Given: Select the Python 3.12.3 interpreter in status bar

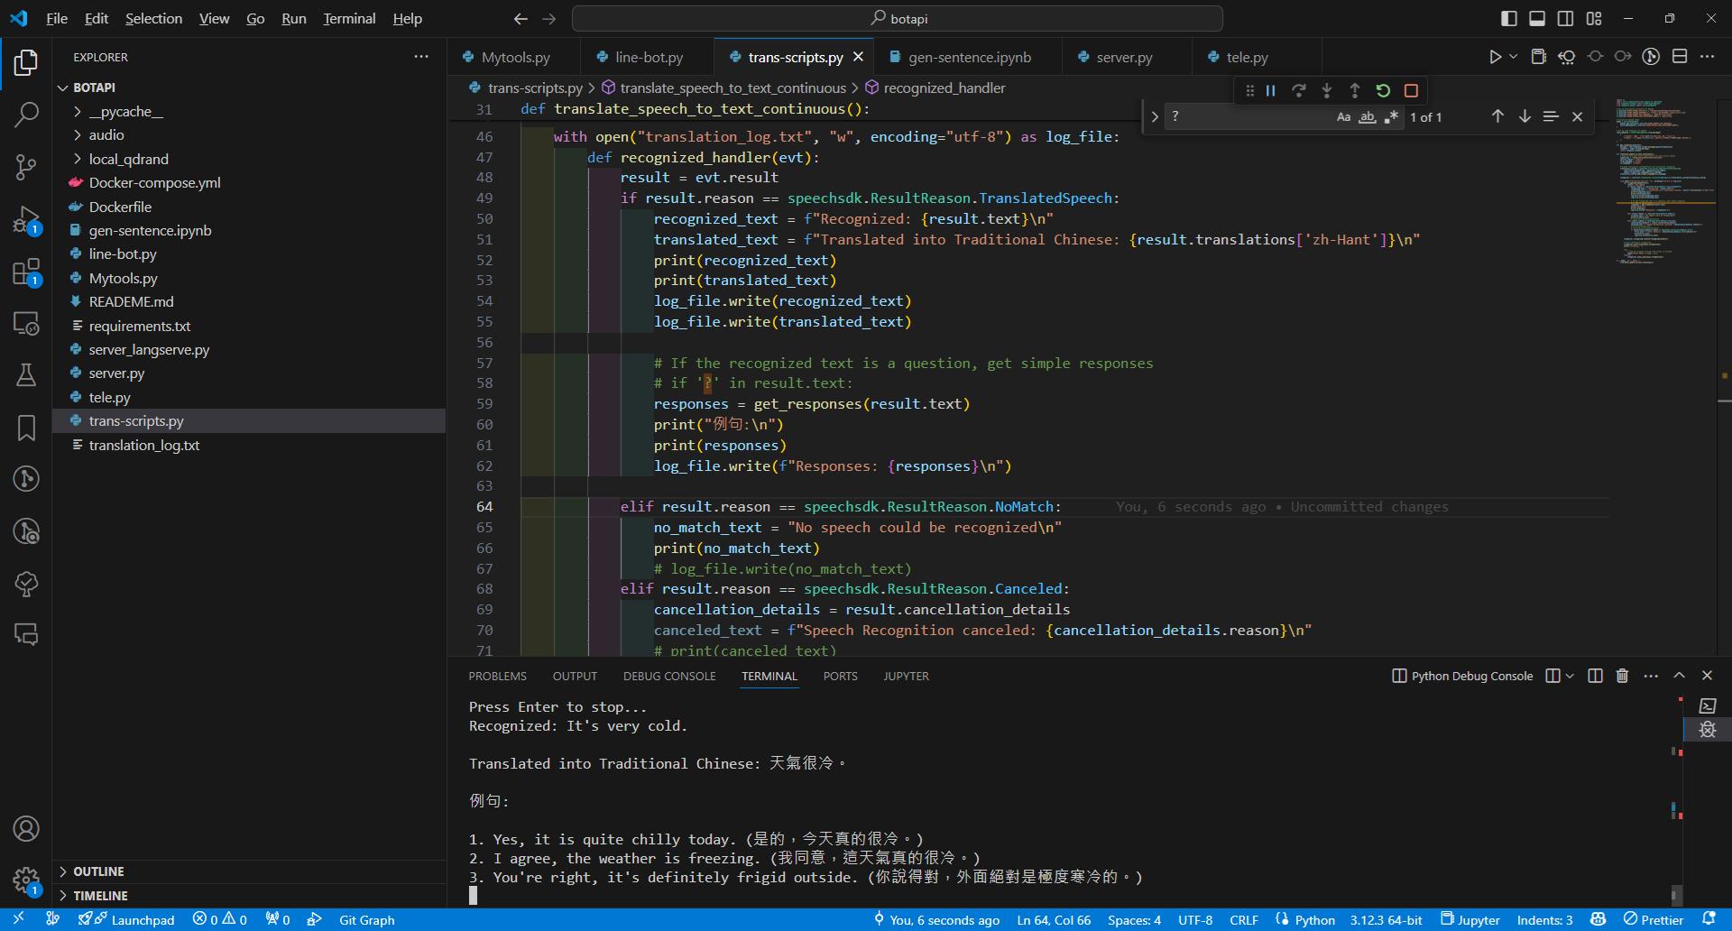Looking at the screenshot, I should coord(1387,919).
